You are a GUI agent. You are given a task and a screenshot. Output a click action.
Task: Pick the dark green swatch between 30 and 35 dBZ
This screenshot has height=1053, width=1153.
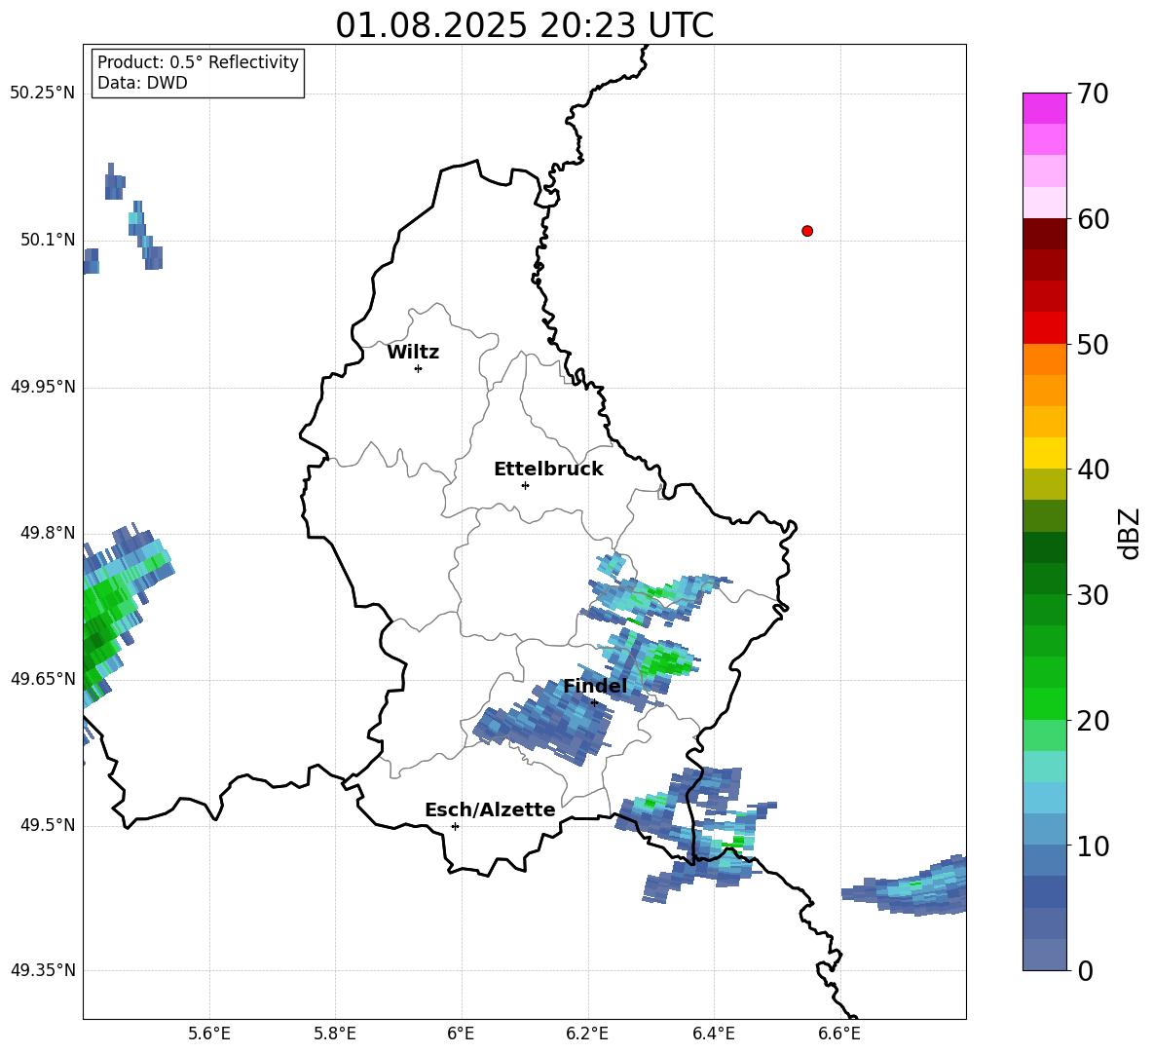[x=1044, y=547]
